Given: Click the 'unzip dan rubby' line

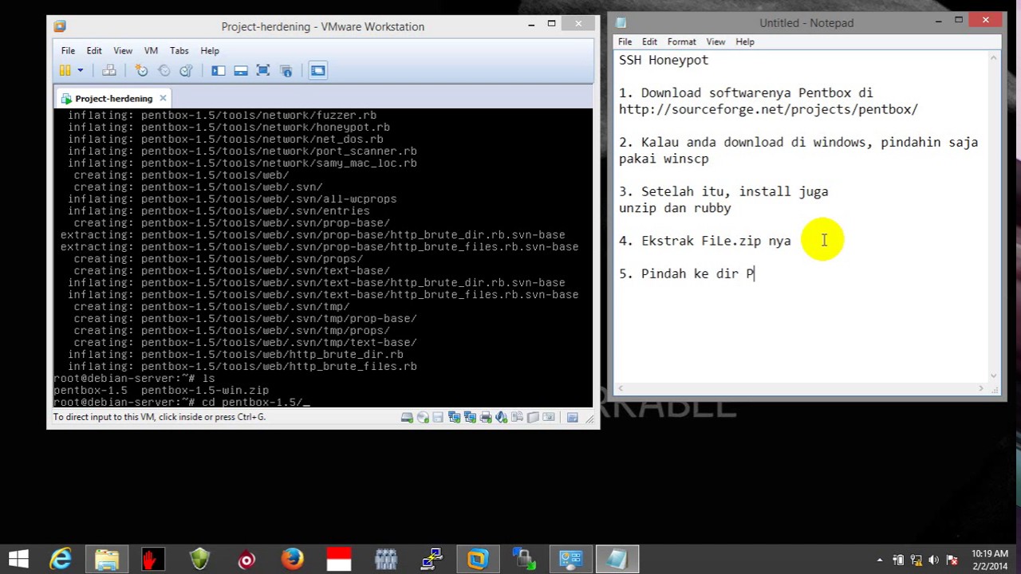Looking at the screenshot, I should 675,208.
